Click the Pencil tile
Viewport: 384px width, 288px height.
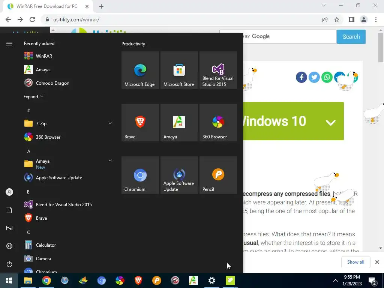218,175
